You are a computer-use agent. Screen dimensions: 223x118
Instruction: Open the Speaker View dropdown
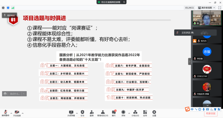point(207,8)
